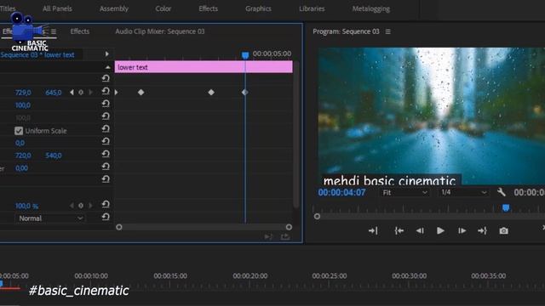Go to previous keyframe in 100,0 % row
The width and height of the screenshot is (545, 306).
(72, 206)
